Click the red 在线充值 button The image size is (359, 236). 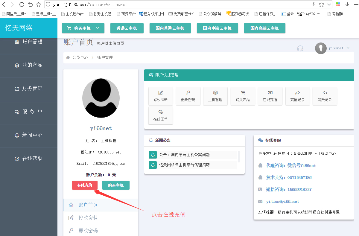click(x=85, y=185)
